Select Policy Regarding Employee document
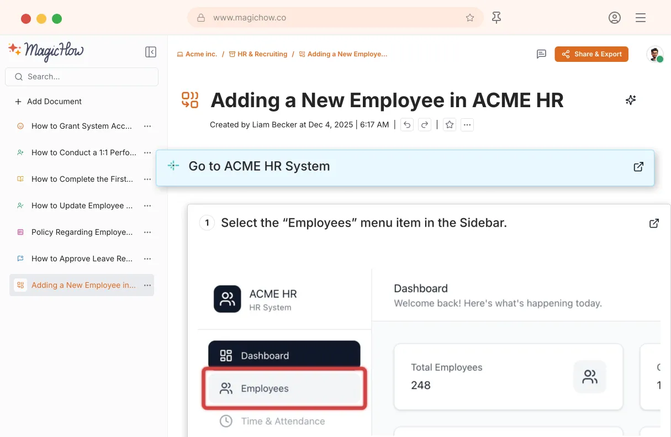 point(81,232)
